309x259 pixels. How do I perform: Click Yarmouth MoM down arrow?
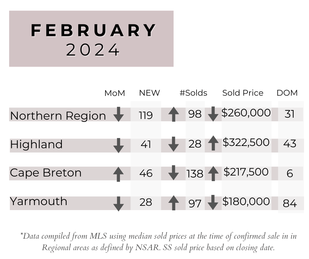[x=119, y=204]
